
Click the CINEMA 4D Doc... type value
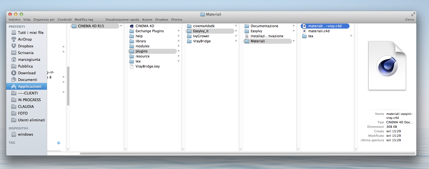400,122
